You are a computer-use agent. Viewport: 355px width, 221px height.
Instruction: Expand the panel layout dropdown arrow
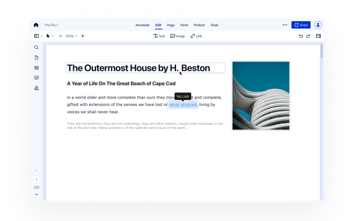point(41,36)
